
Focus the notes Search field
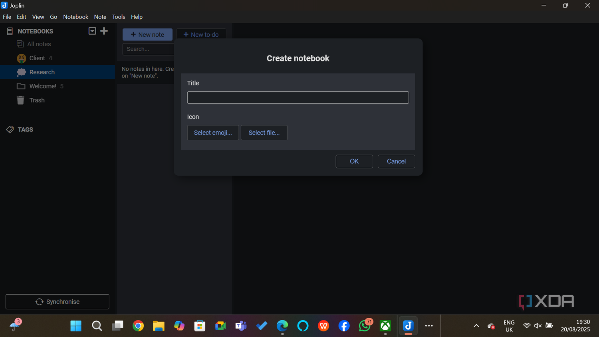click(148, 49)
